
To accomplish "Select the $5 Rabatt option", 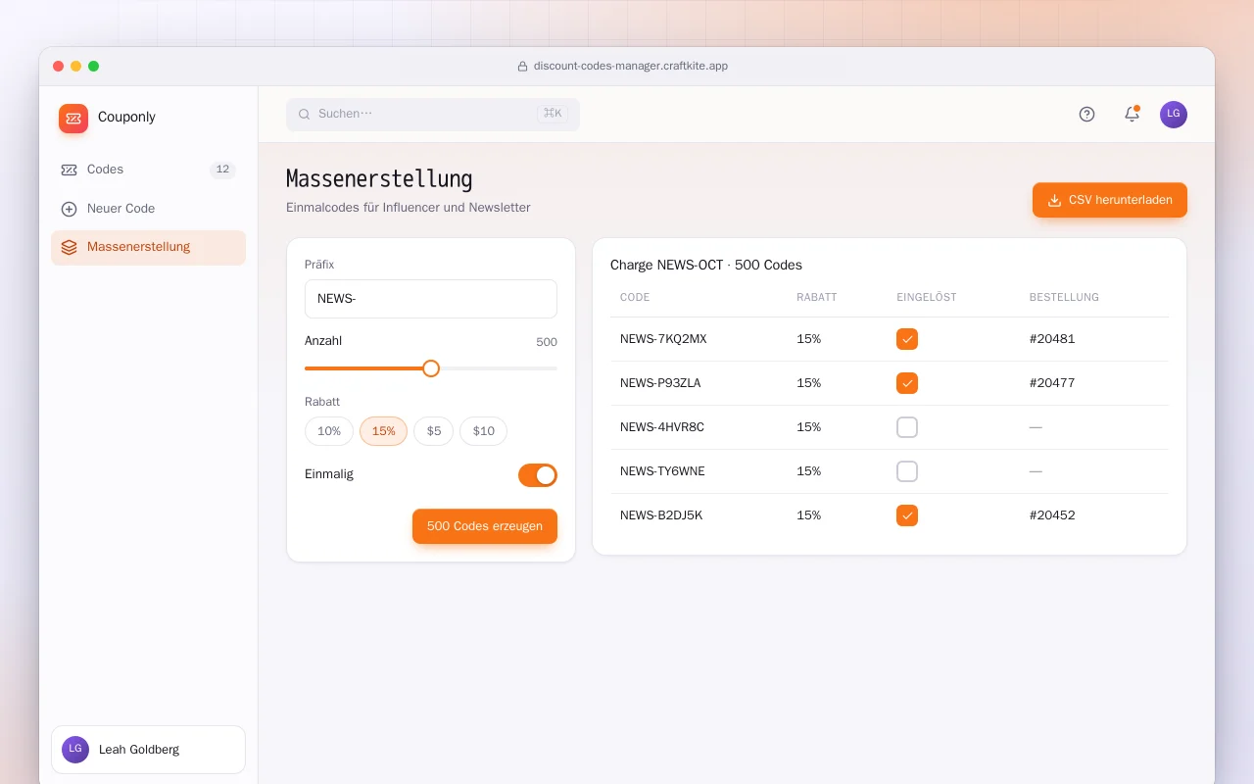I will (x=434, y=431).
